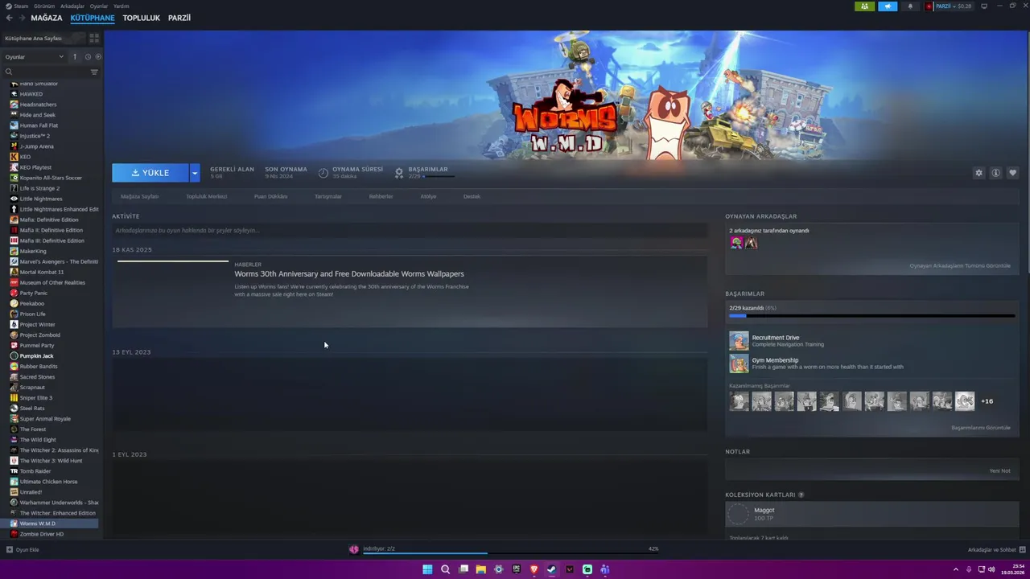This screenshot has width=1030, height=579.
Task: Click the Recruitment Drive achievement icon
Action: coord(739,341)
